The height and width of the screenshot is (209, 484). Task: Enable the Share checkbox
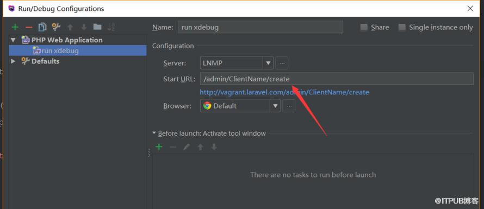coord(364,28)
